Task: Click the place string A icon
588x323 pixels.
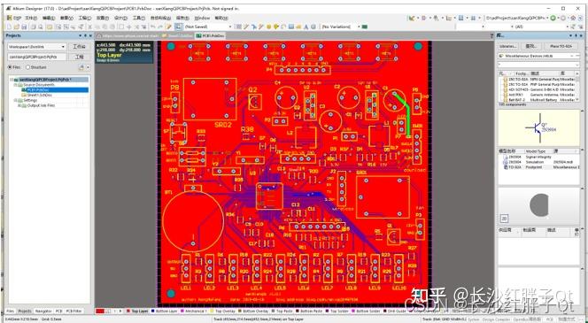Action: pos(306,27)
